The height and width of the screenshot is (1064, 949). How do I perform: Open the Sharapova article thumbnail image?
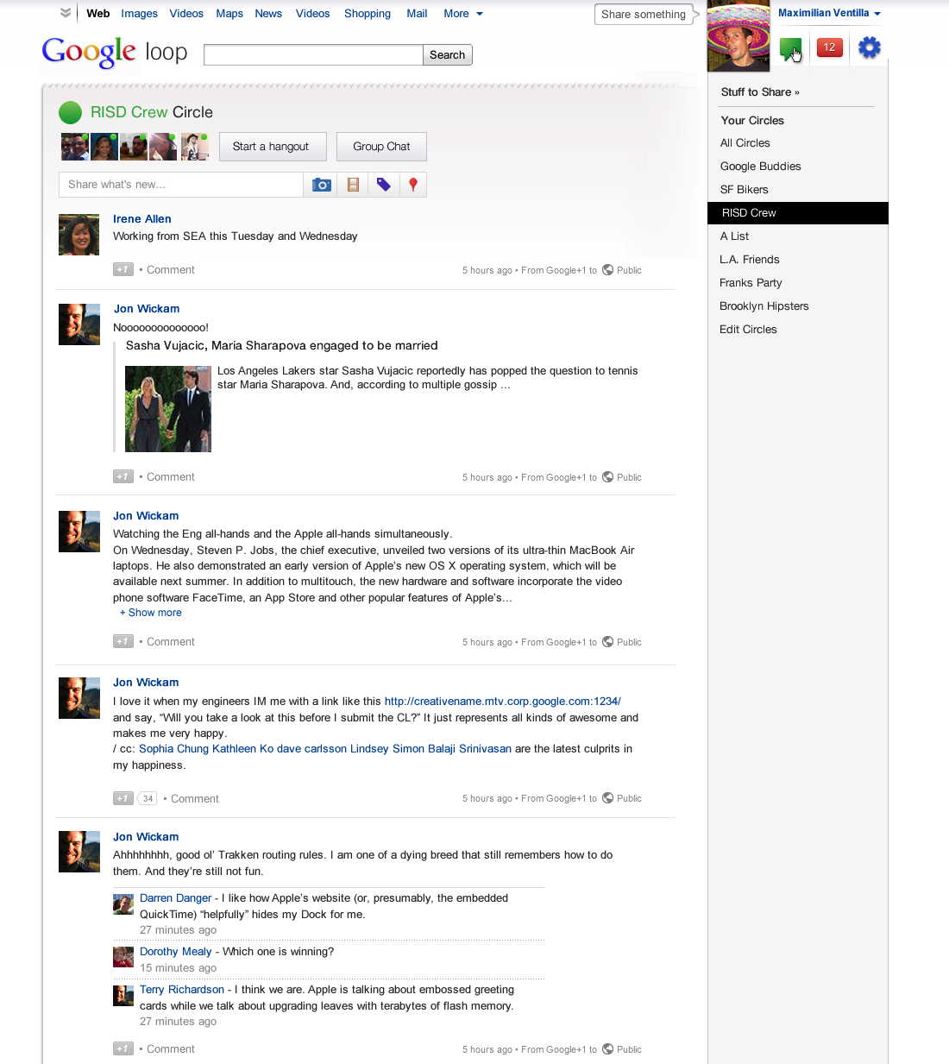pos(168,409)
